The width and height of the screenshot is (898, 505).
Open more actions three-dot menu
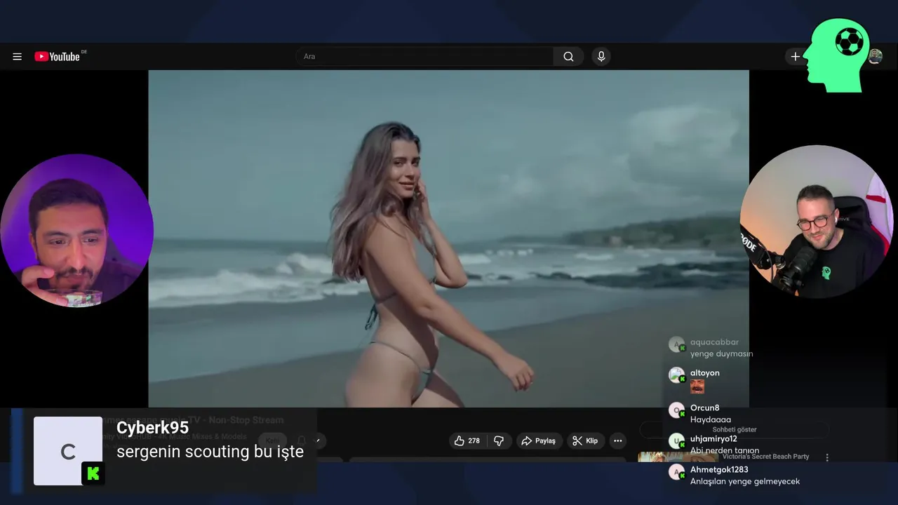617,440
